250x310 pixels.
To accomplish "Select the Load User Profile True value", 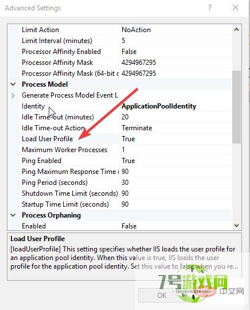I will click(x=175, y=139).
